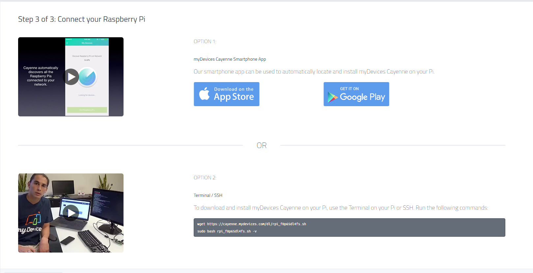This screenshot has height=273, width=533.
Task: Click 'myDevices Cayenne Smartphone App' heading
Action: click(230, 59)
